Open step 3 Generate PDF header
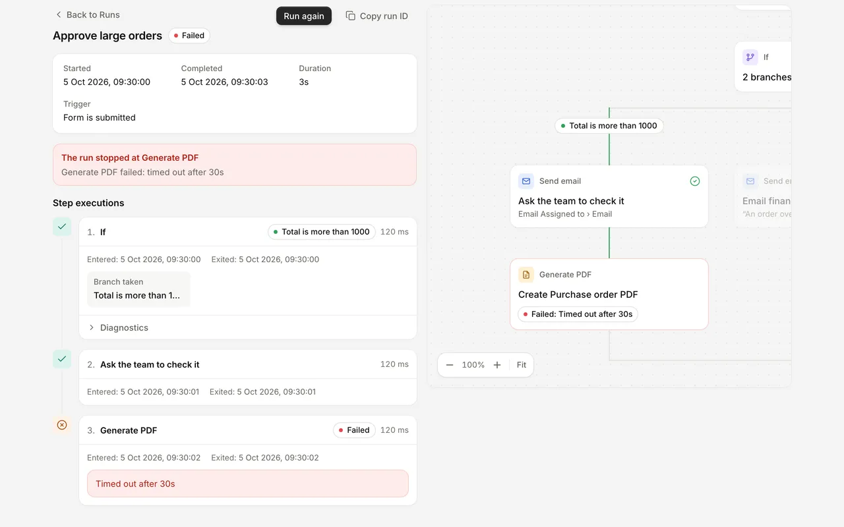 248,430
